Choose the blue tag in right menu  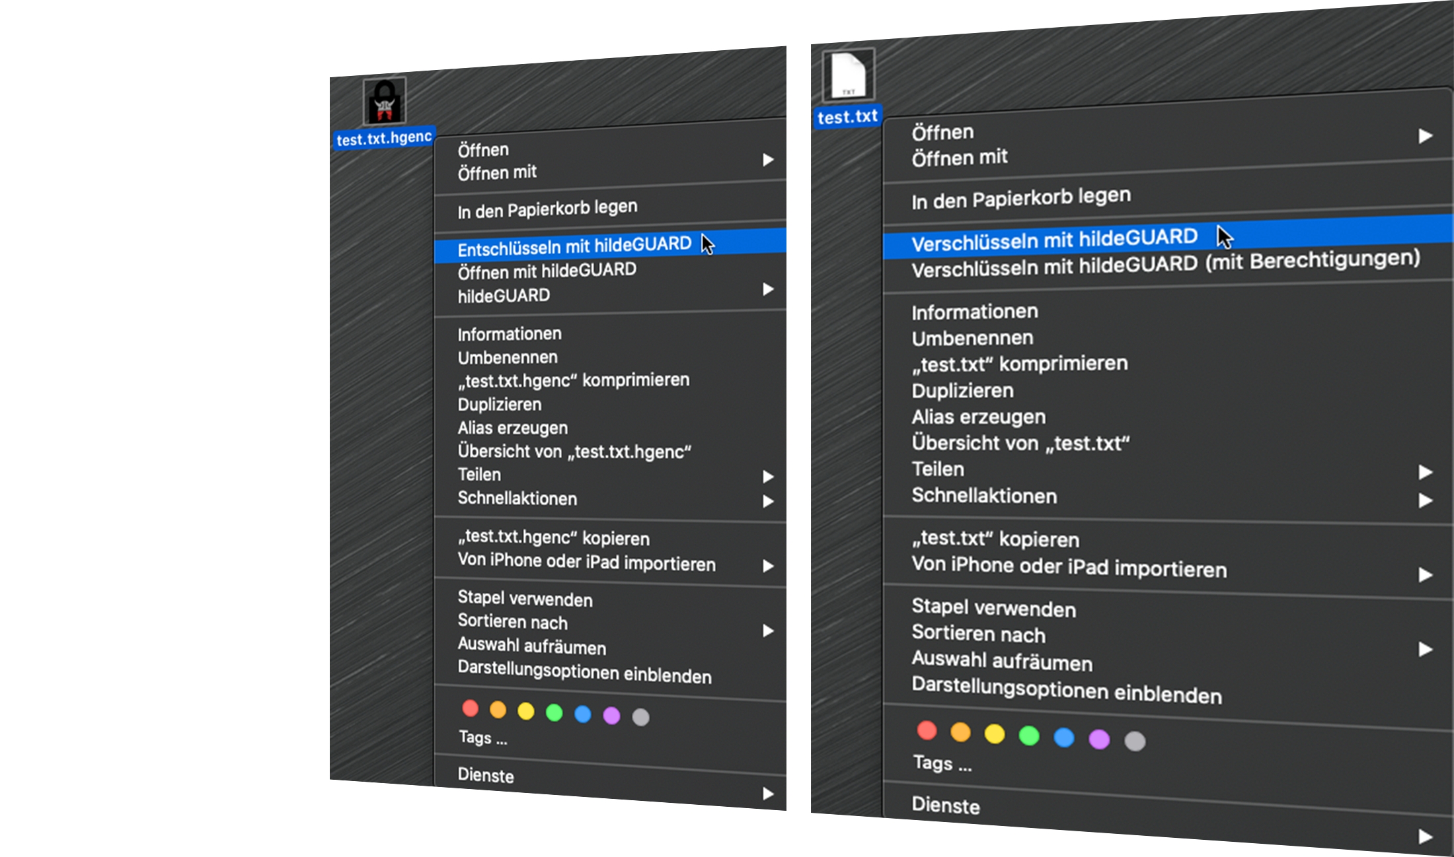[x=1063, y=737]
